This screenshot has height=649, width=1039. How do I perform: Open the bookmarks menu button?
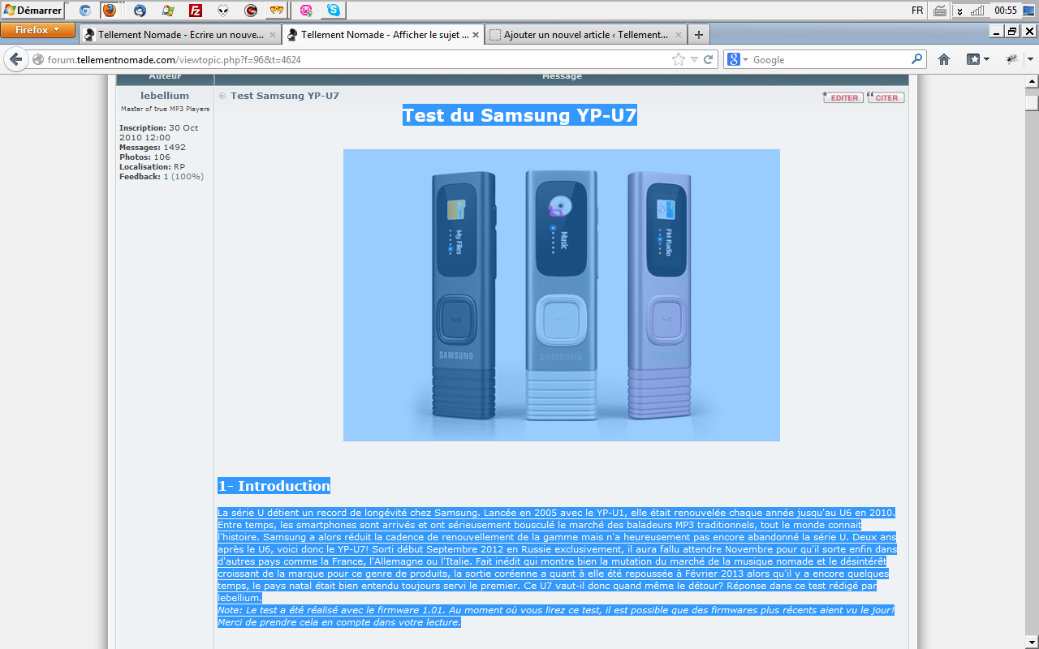coord(978,59)
